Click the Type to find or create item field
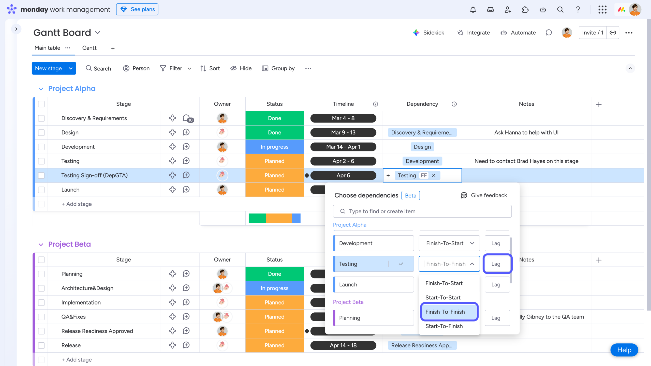This screenshot has width=651, height=366. [x=422, y=211]
